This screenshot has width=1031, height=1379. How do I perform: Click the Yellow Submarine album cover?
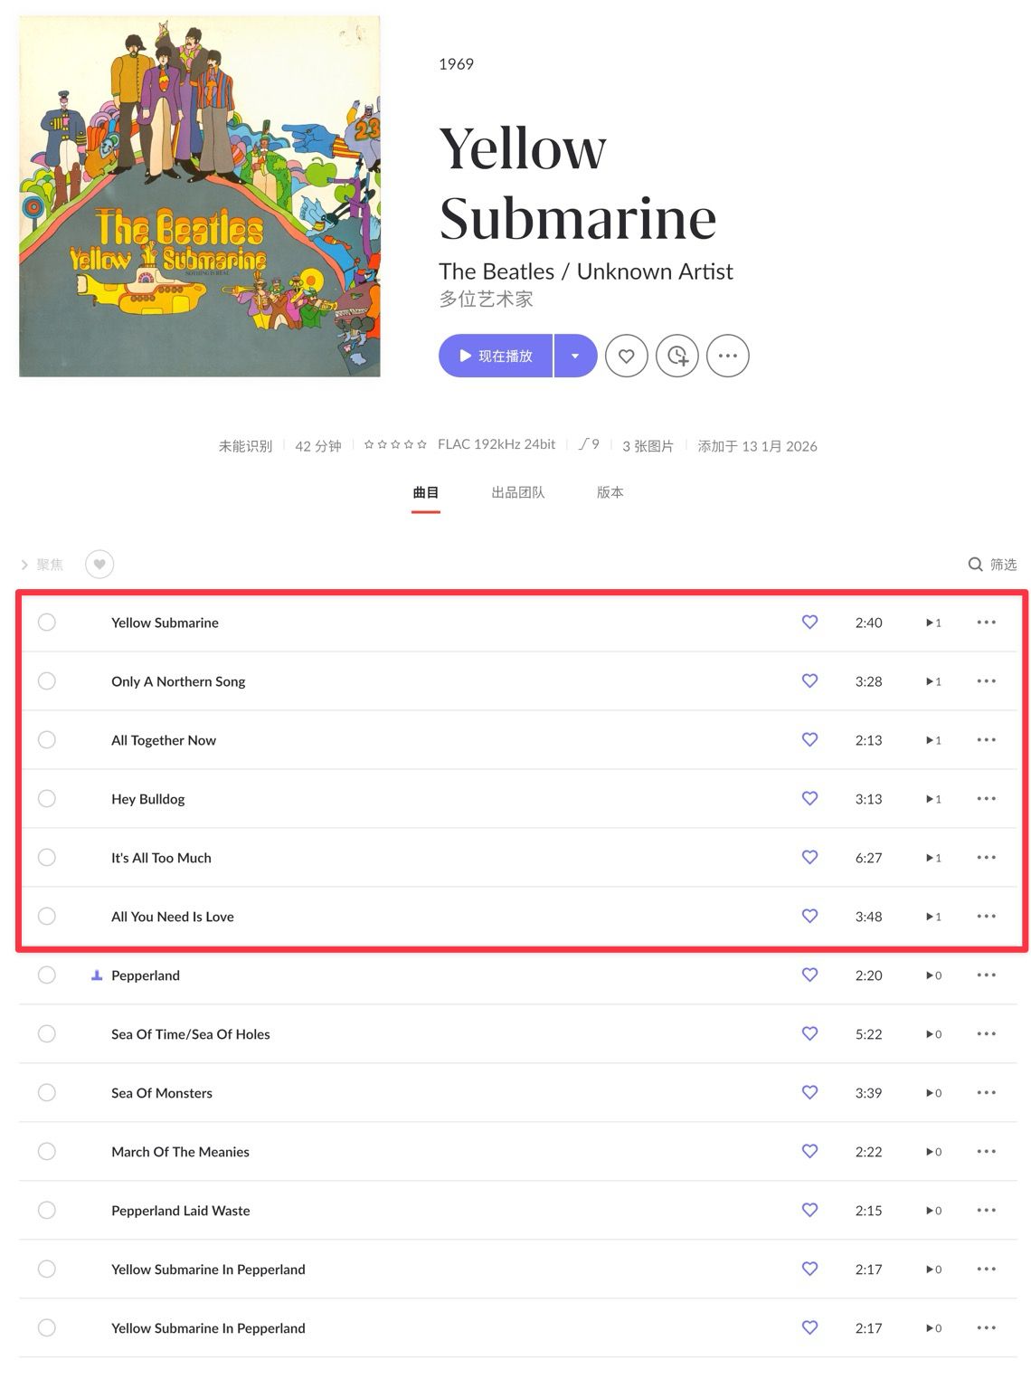click(200, 196)
